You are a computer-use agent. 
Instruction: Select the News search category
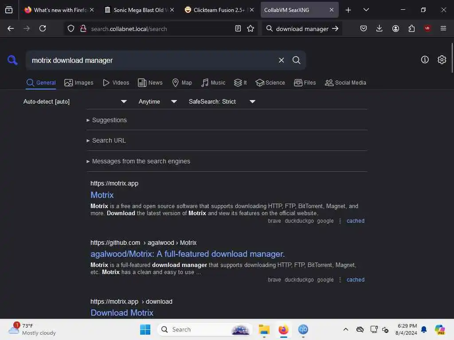click(150, 83)
